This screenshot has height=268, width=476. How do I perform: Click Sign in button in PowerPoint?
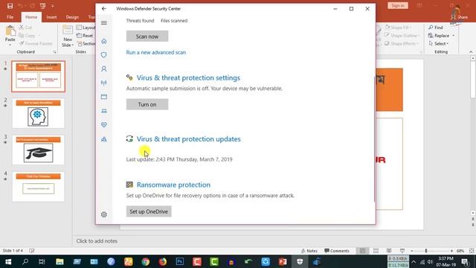pyautogui.click(x=398, y=5)
